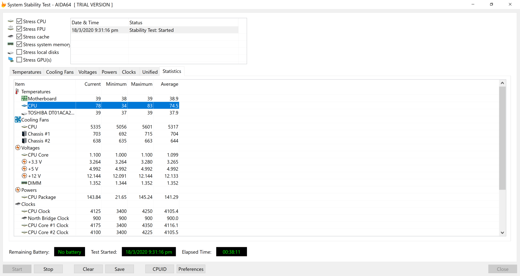
Task: Click the chip icon beside CPU Clock row
Action: (x=24, y=211)
